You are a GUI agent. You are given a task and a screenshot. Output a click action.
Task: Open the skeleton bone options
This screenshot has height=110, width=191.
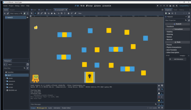pos(75,13)
